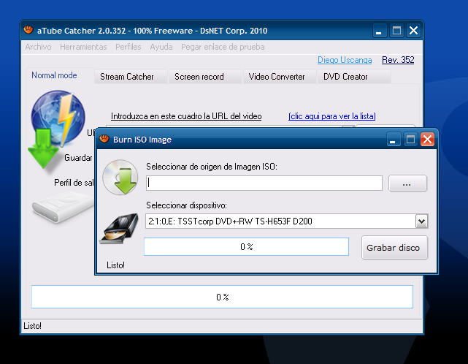
Task: Click the Rev. 352 link
Action: pyautogui.click(x=398, y=60)
